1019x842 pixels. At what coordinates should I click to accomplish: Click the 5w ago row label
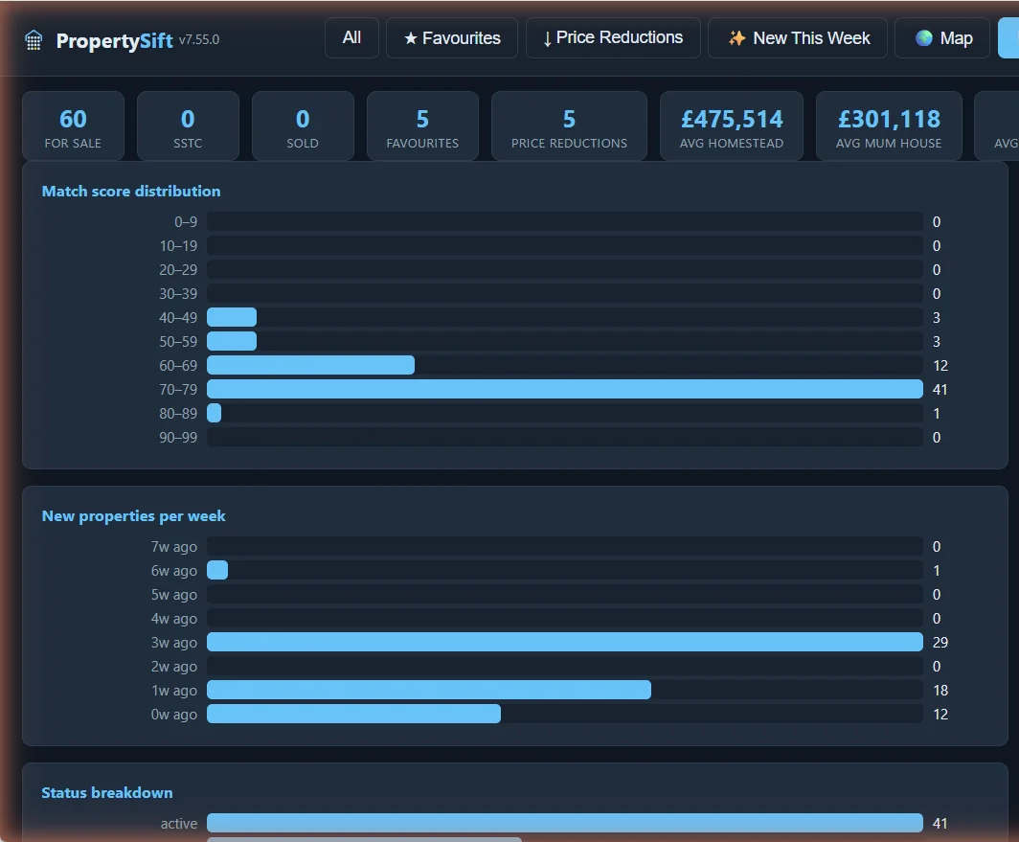point(174,595)
